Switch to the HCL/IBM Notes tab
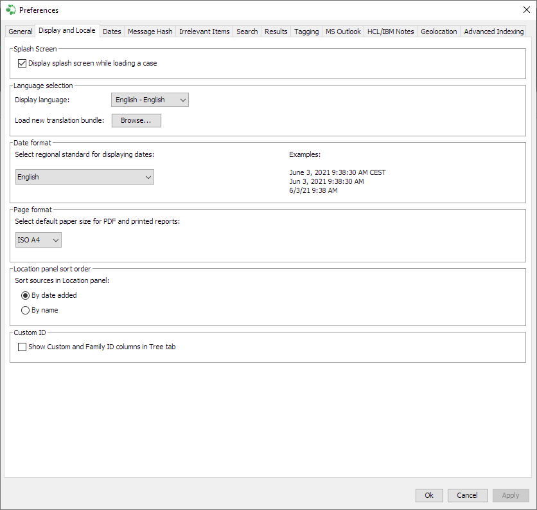Screen dimensions: 537x510 coord(390,31)
